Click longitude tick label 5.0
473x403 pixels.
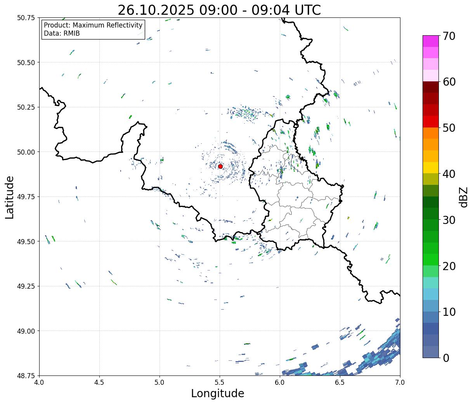159,382
